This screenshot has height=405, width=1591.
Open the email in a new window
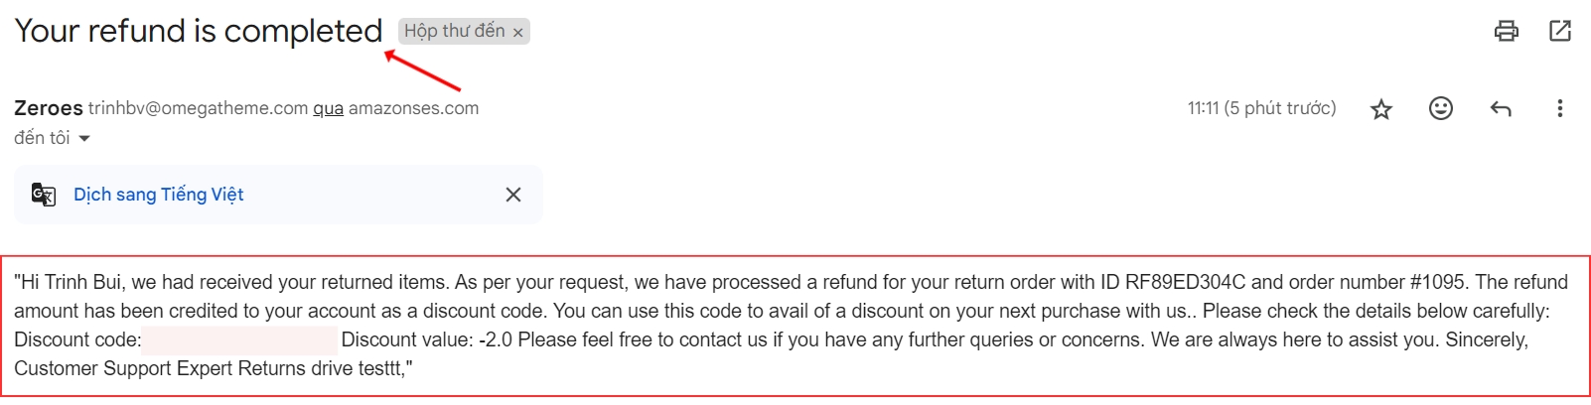pyautogui.click(x=1560, y=31)
